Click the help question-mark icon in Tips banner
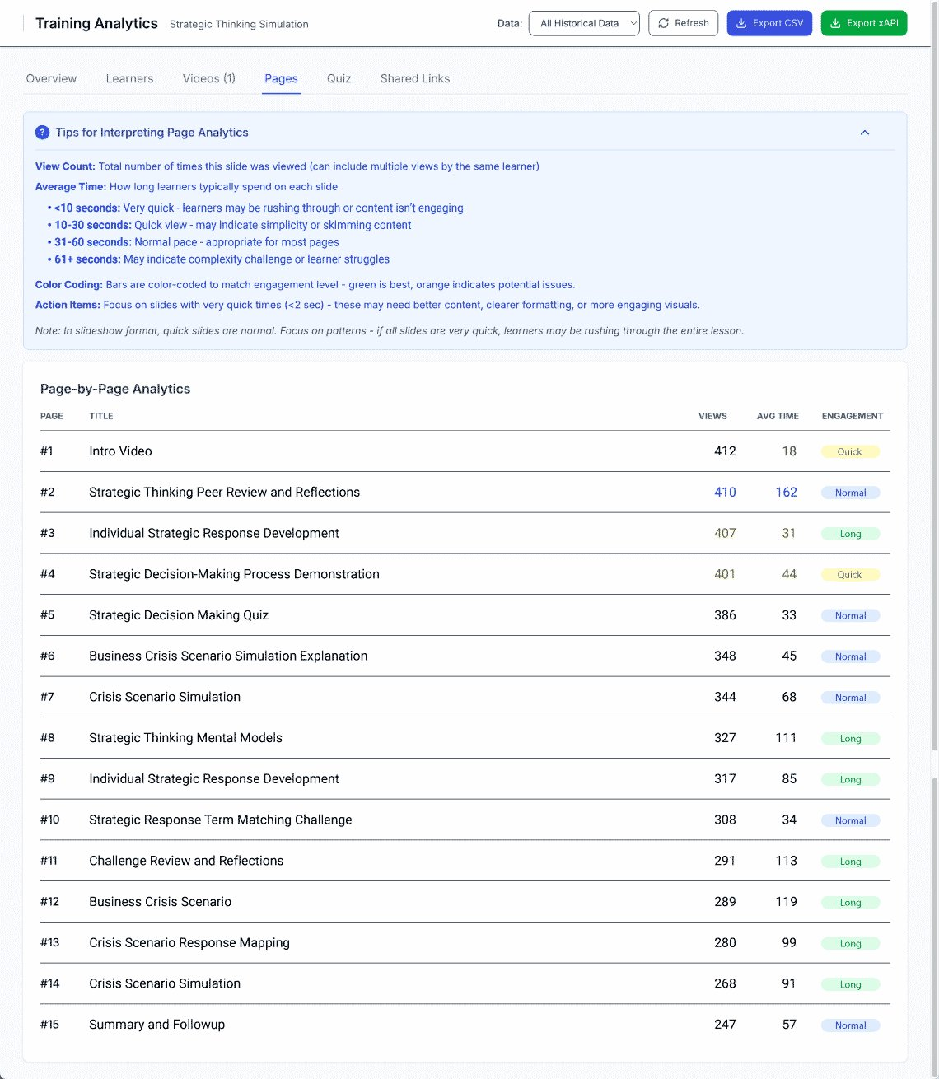The image size is (939, 1079). tap(41, 132)
